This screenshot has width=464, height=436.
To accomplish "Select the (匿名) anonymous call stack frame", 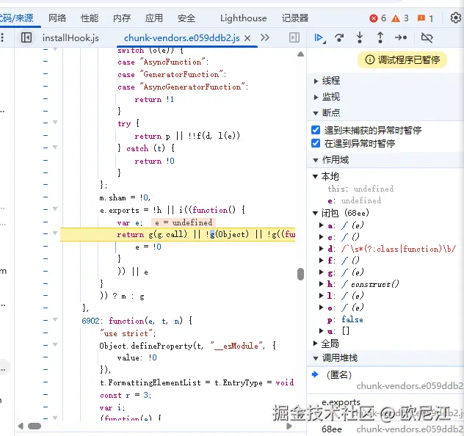I will pos(385,380).
